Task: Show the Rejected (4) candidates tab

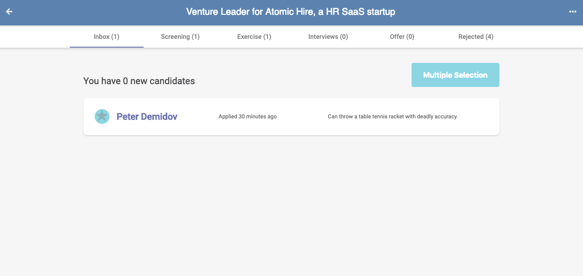Action: point(476,37)
